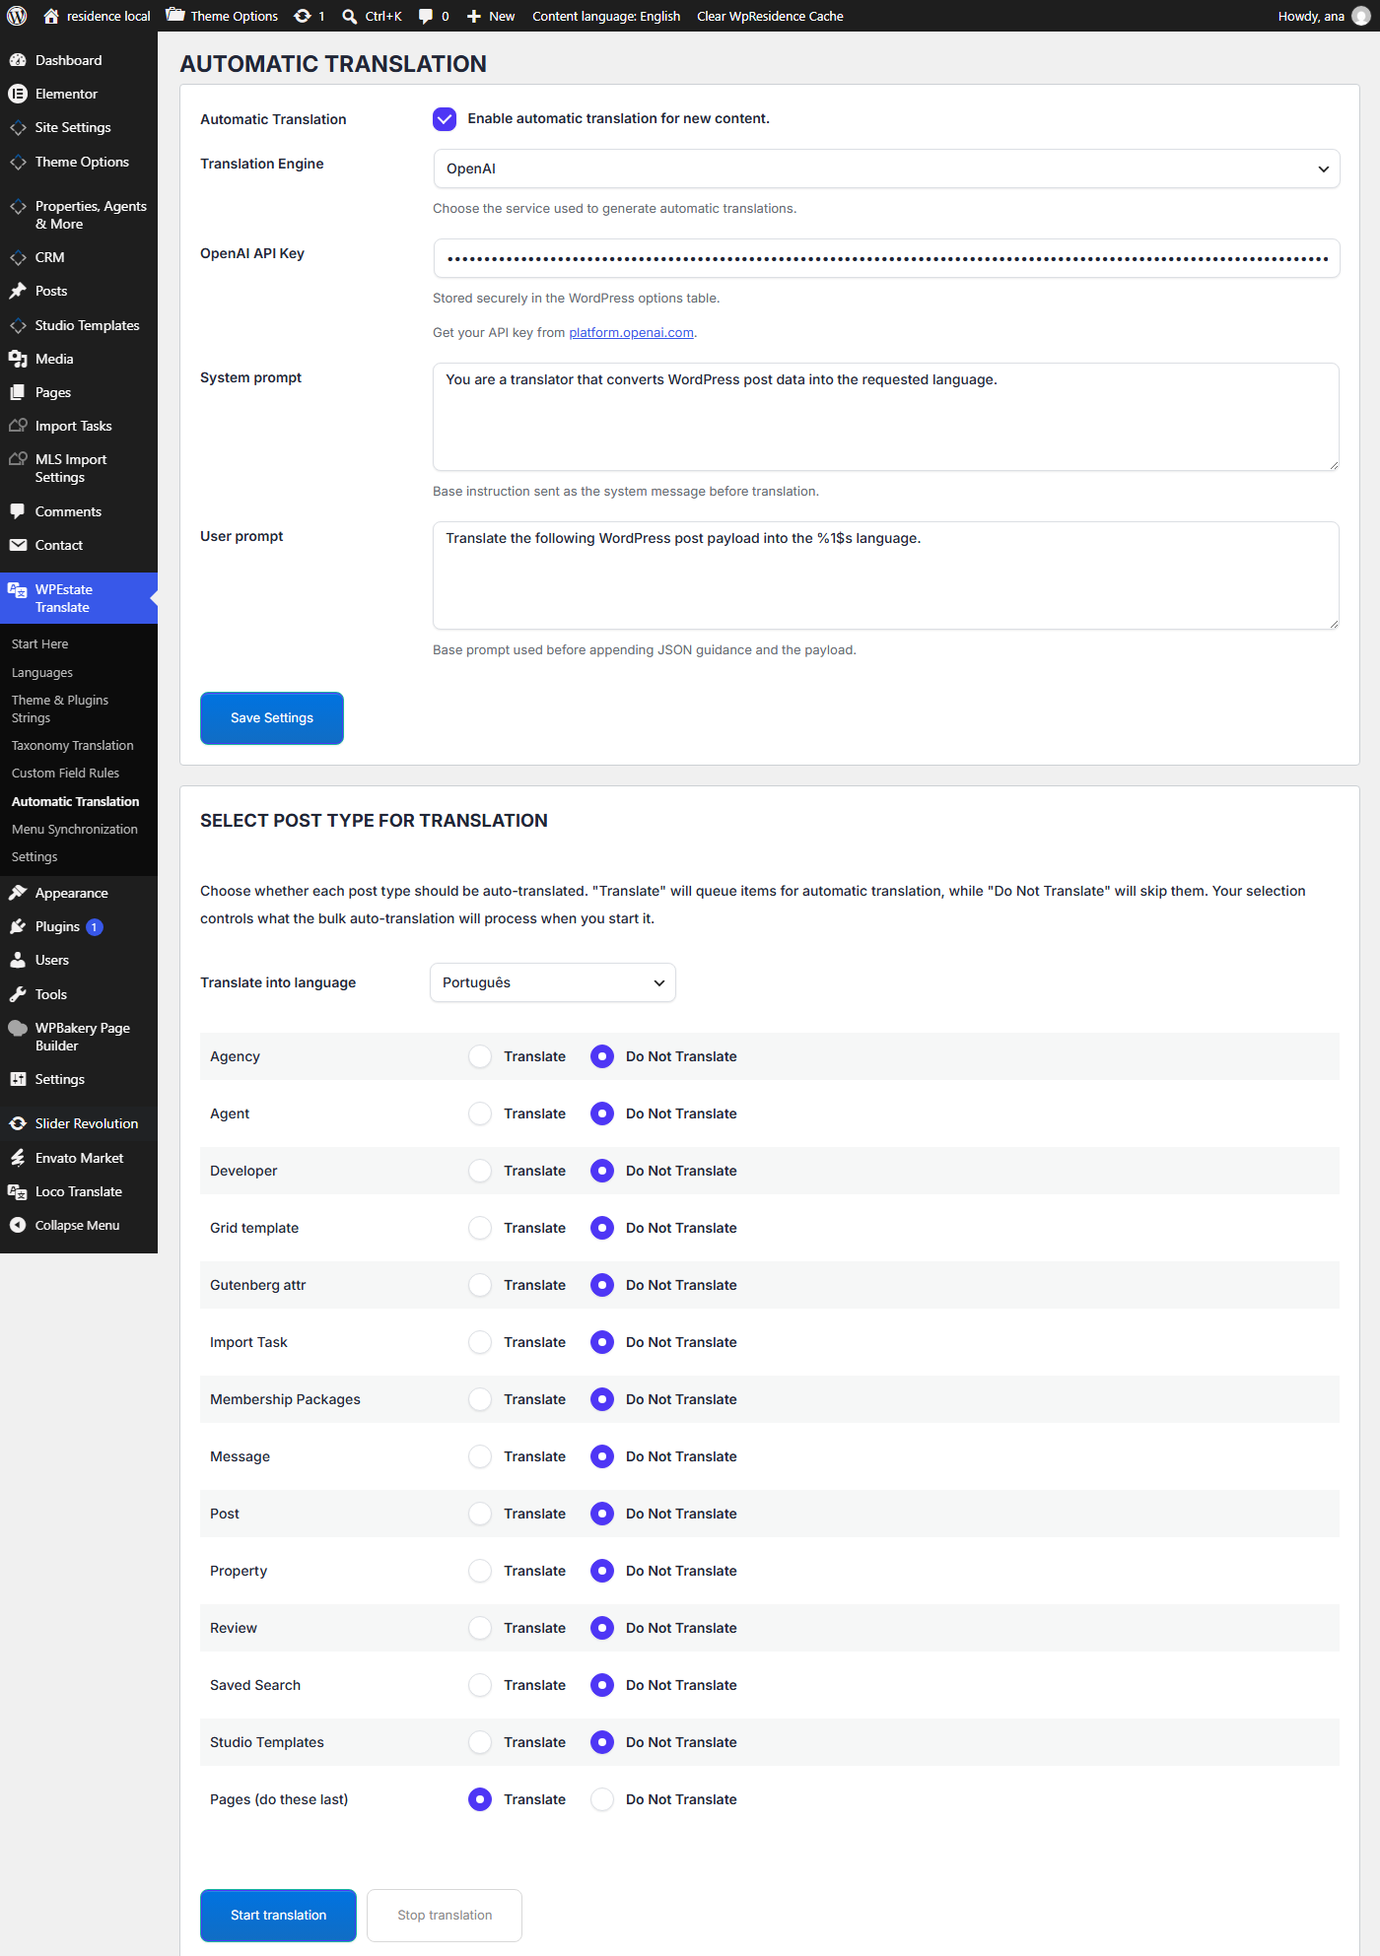
Task: Select Translate radio for Saved Search
Action: click(x=480, y=1685)
